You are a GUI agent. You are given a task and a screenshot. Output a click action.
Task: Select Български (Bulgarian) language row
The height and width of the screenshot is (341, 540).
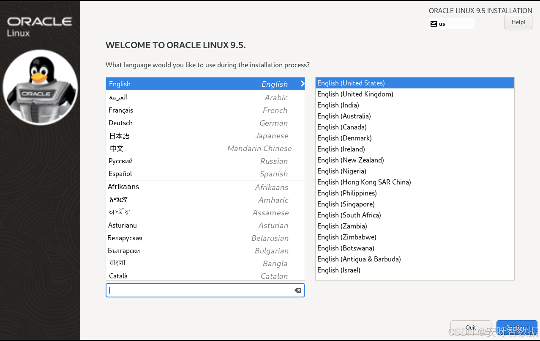pos(205,250)
